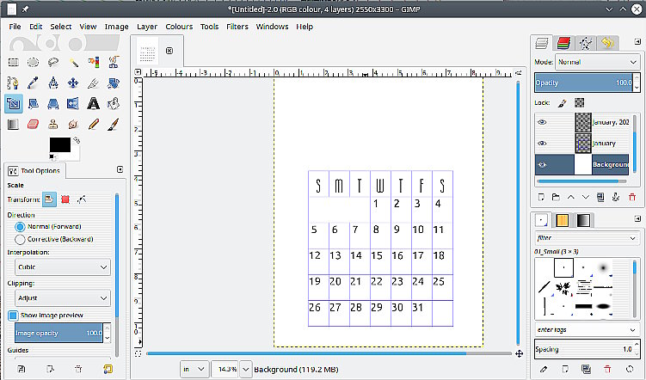Pick the Text tool in toolbox
The image size is (646, 380).
tap(95, 104)
